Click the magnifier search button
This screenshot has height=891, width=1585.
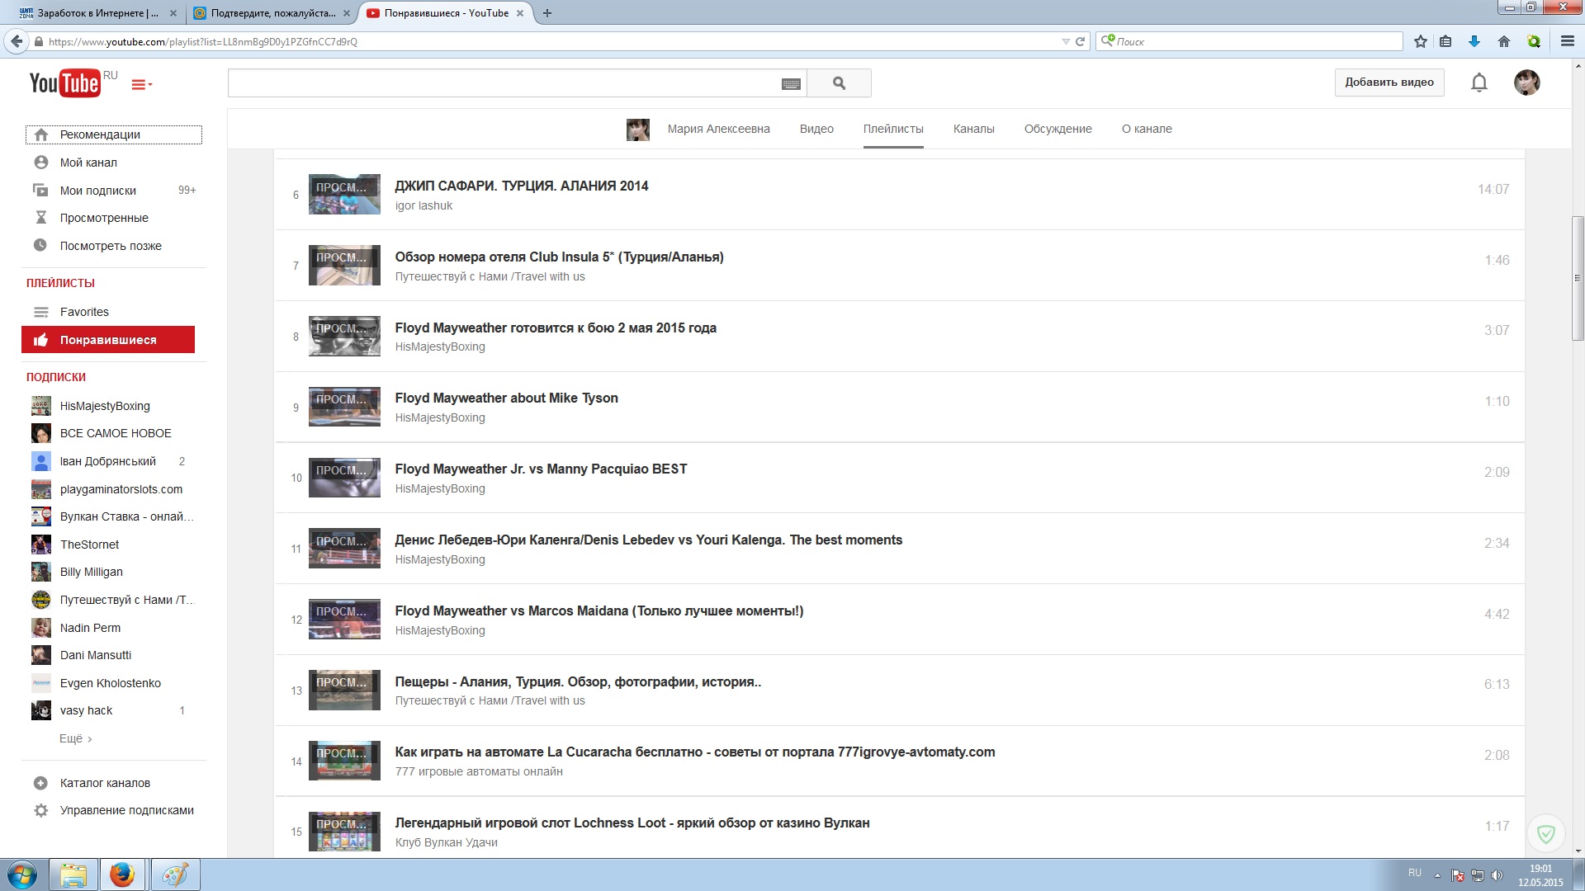pyautogui.click(x=839, y=83)
